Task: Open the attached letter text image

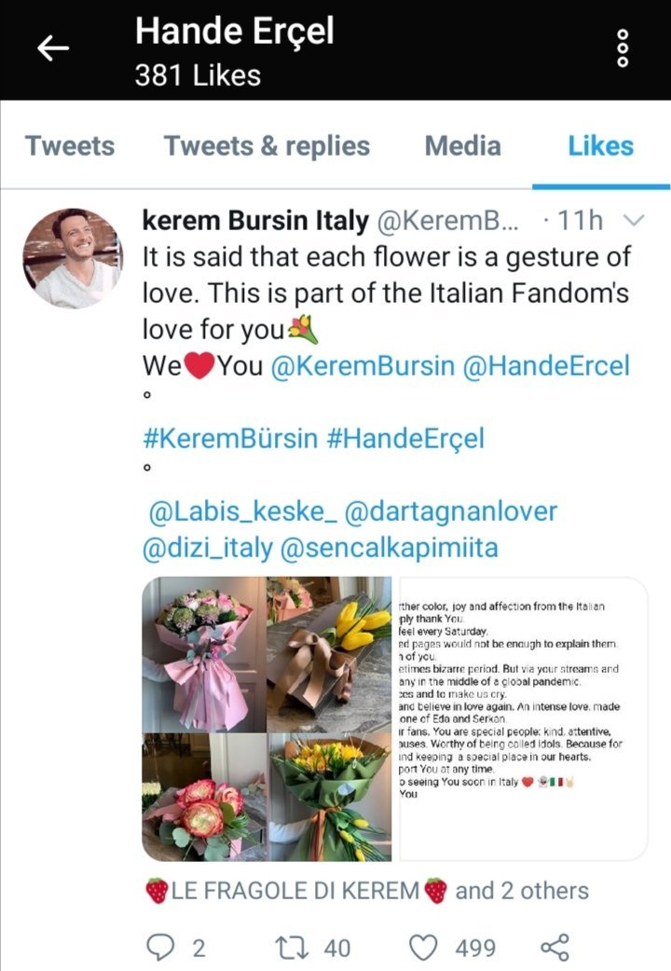Action: coord(522,718)
